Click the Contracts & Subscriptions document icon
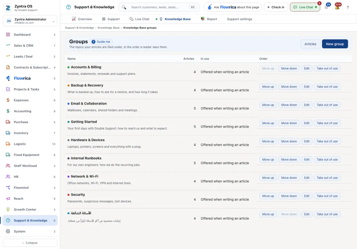Screen dimensions: 357x249 [8, 67]
